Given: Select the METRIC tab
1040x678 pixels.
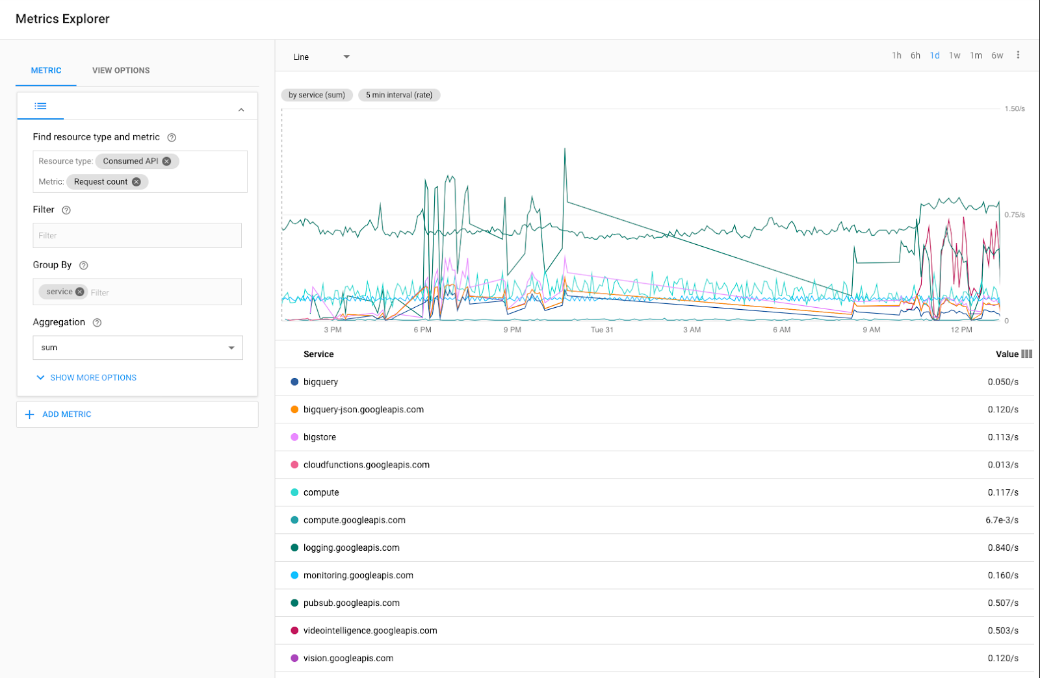Looking at the screenshot, I should click(45, 70).
